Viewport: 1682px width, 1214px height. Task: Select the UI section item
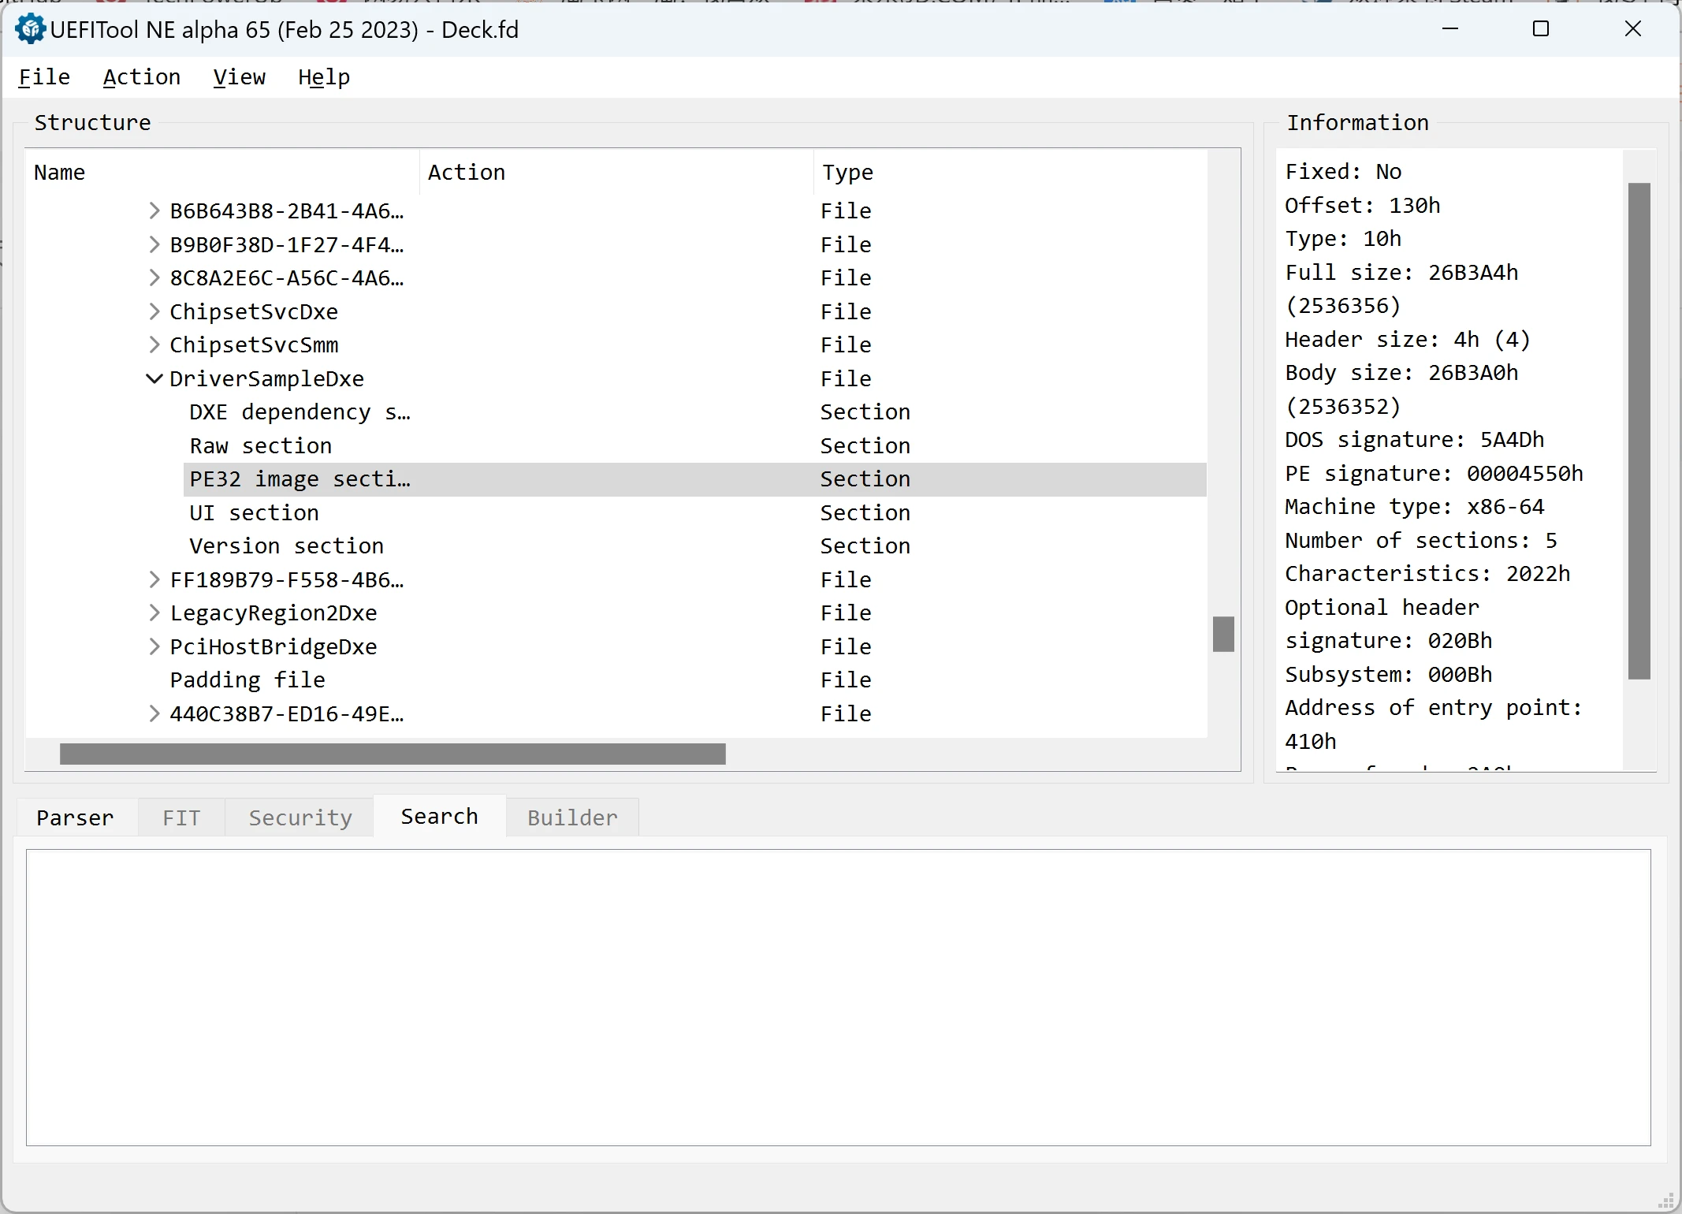(x=254, y=513)
